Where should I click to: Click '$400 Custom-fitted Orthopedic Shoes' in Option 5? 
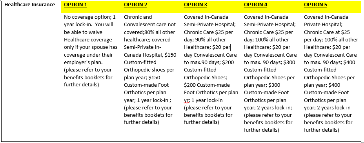[x=329, y=70]
